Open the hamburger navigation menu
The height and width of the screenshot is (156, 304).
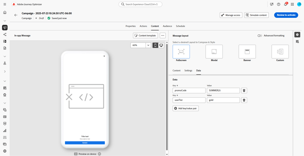5,4
